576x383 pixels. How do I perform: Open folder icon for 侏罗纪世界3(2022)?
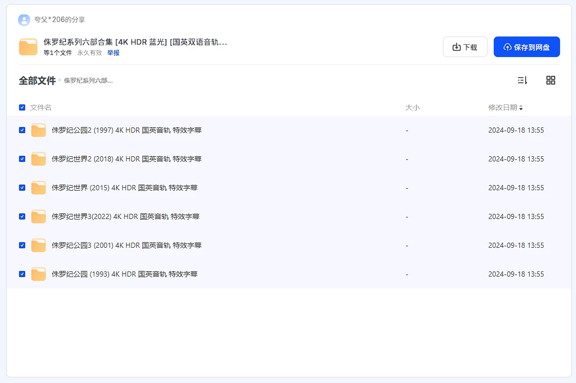pyautogui.click(x=39, y=217)
